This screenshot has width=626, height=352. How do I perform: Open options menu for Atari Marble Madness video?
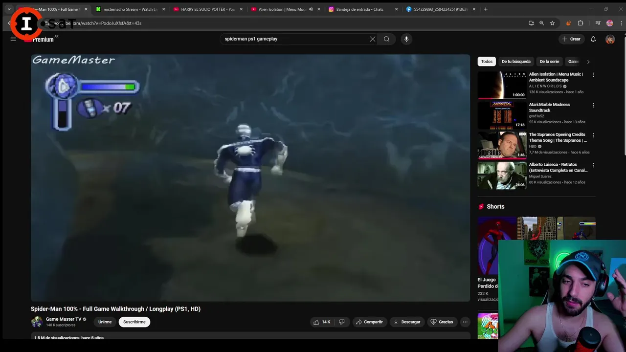[x=593, y=105]
